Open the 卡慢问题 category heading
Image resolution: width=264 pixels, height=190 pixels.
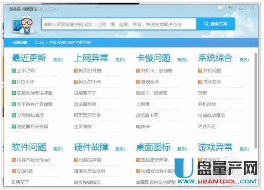[153, 58]
